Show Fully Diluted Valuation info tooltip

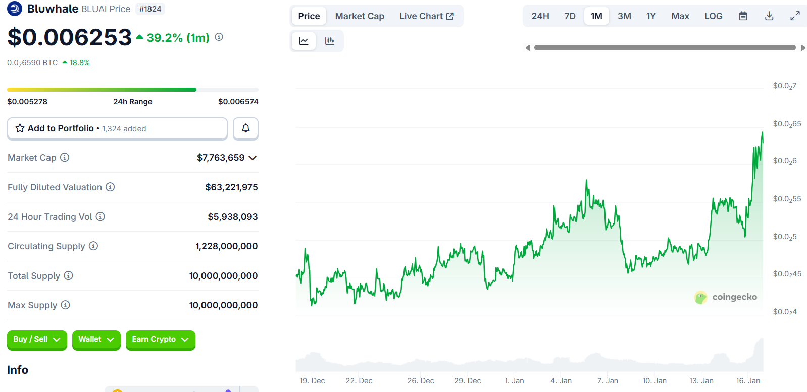click(x=110, y=187)
